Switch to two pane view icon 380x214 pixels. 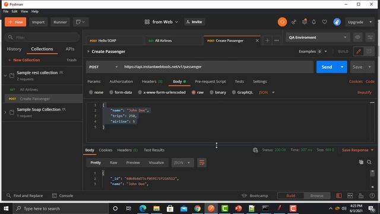click(x=350, y=196)
